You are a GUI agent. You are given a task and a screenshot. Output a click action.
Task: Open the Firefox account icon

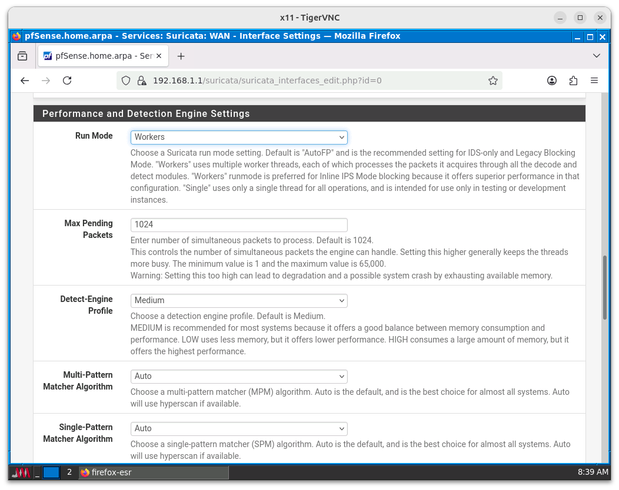tap(552, 81)
